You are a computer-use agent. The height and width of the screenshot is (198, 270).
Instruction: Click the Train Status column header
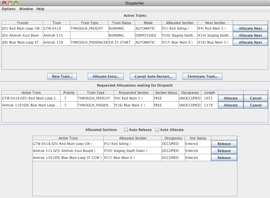point(121,23)
